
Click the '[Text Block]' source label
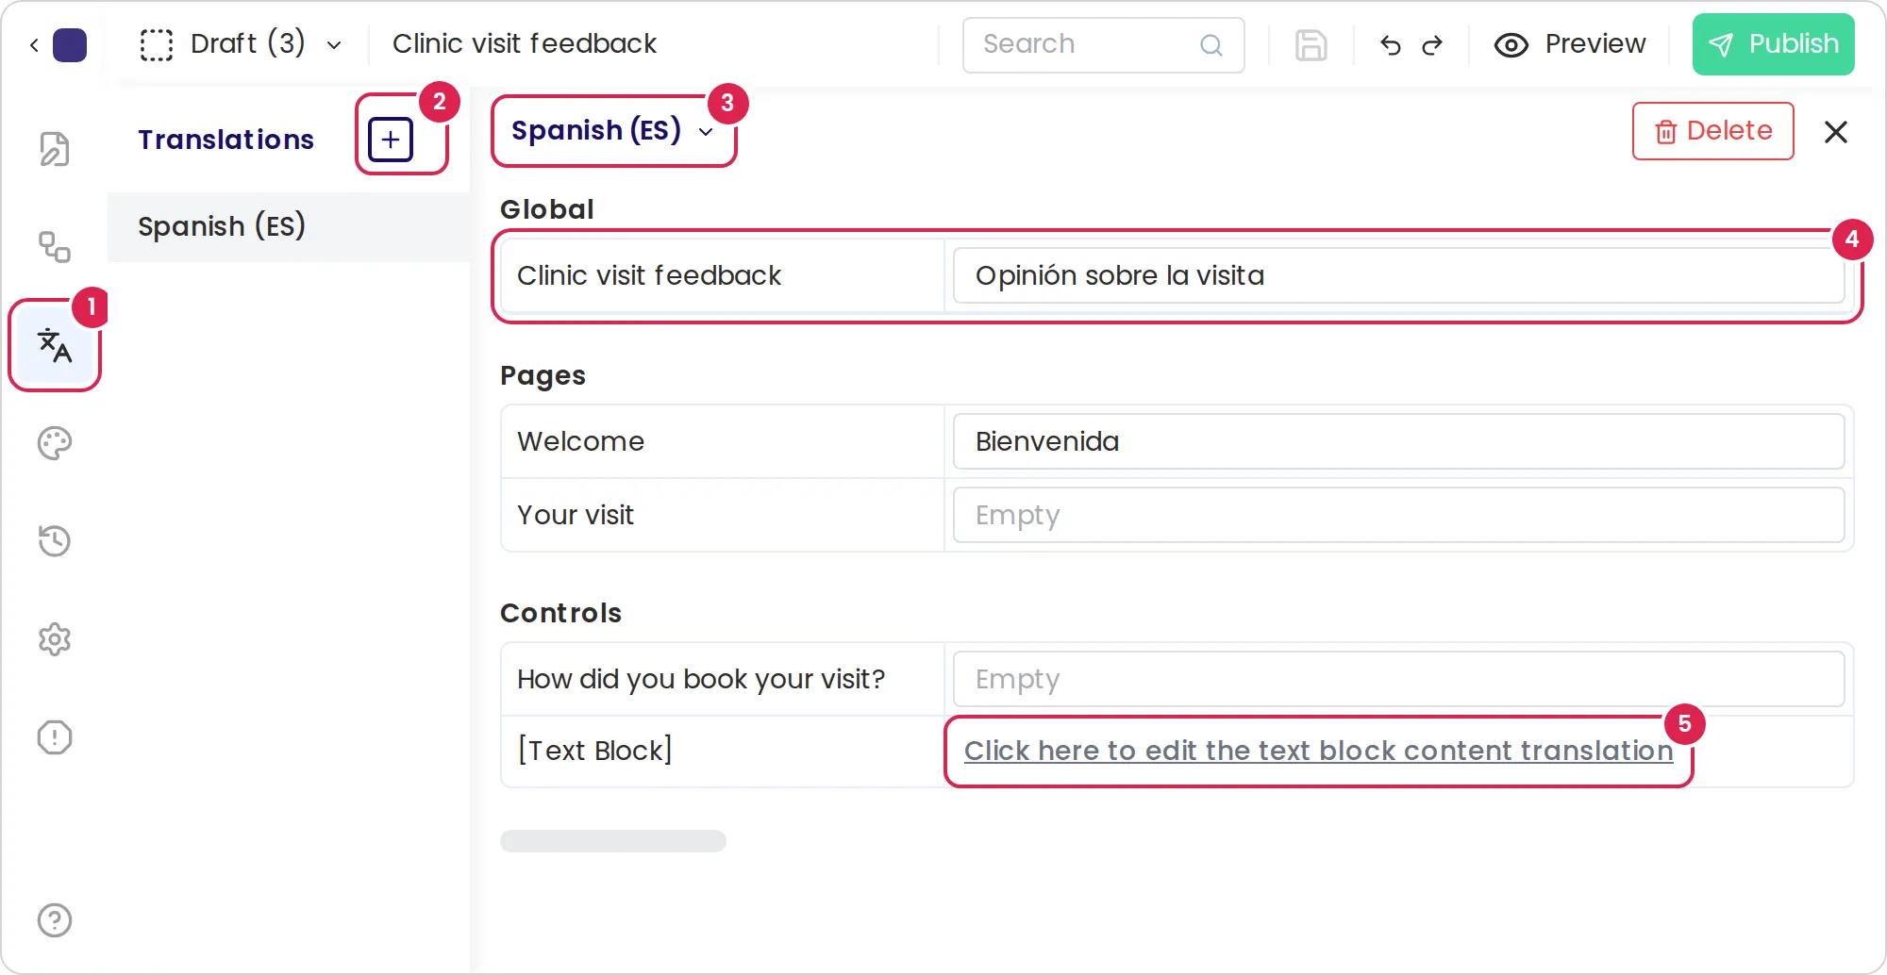(594, 751)
